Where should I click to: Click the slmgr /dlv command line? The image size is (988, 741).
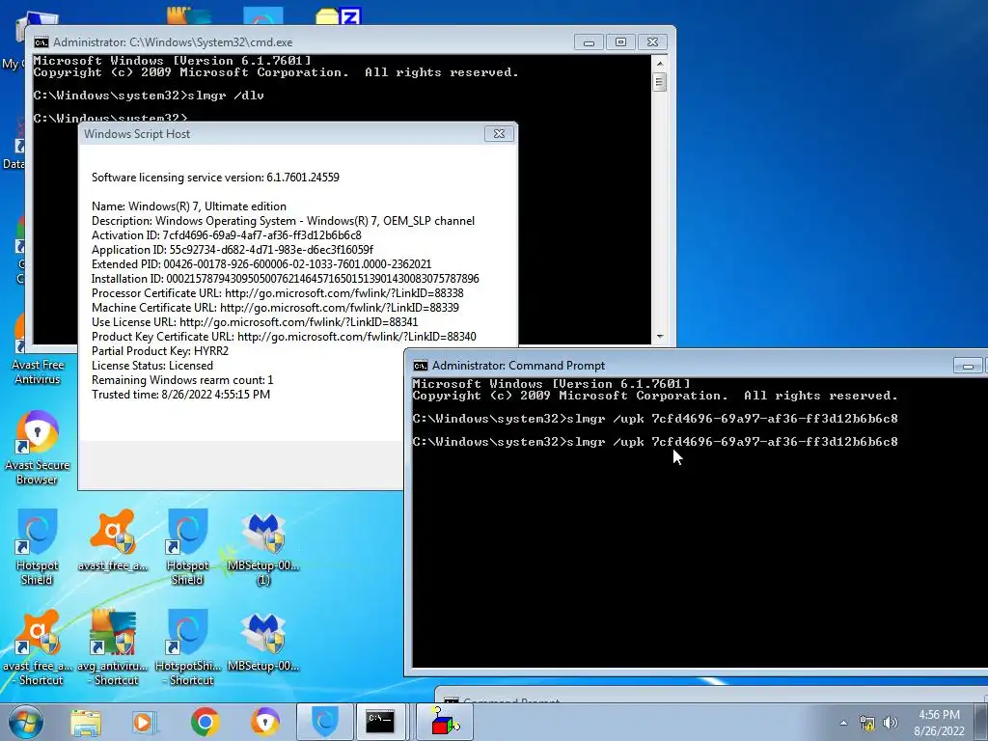click(149, 96)
